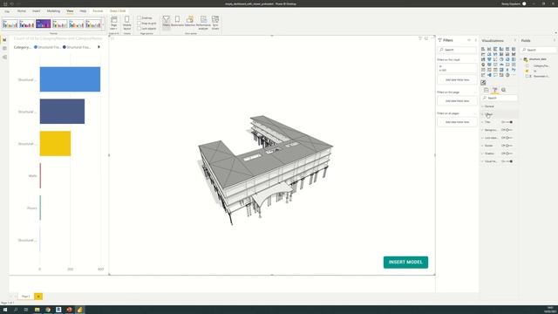Open Revit from taskbar
Screen dimensions: 558x314
tap(58, 310)
